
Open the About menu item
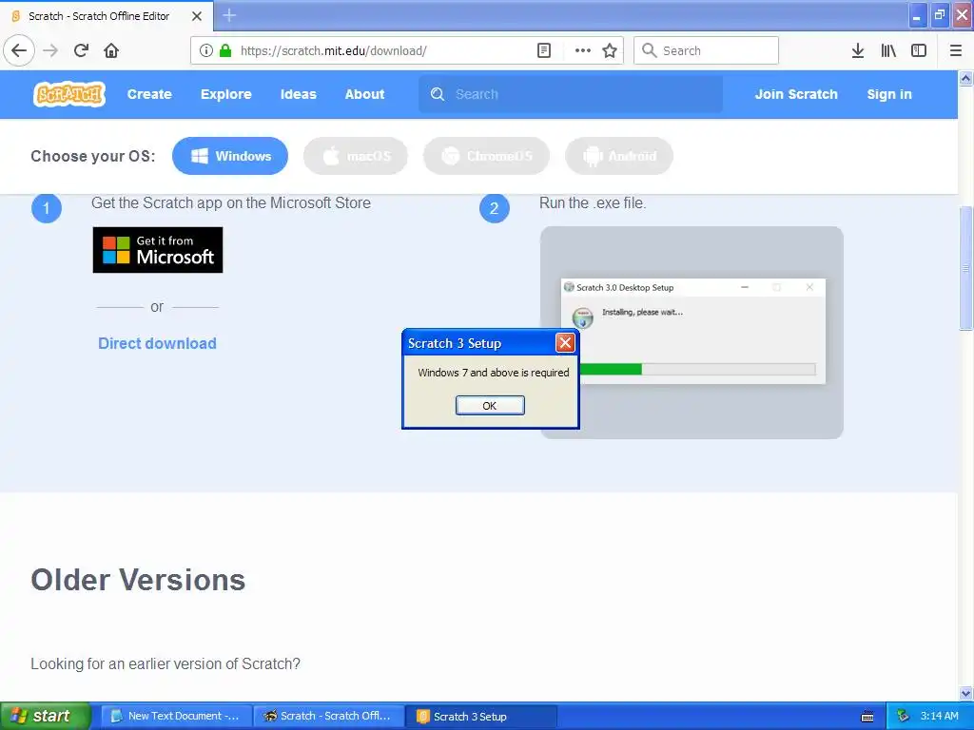point(364,94)
